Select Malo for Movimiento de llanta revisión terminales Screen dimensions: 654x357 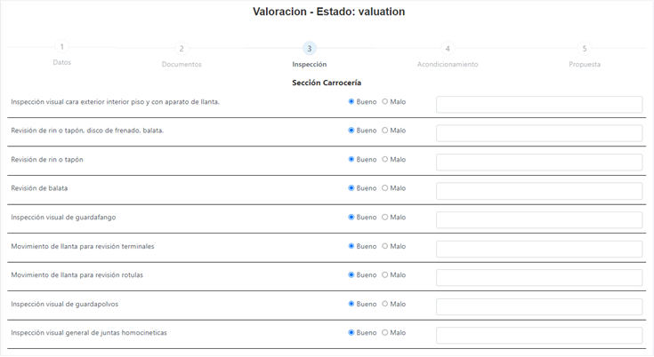coord(385,246)
